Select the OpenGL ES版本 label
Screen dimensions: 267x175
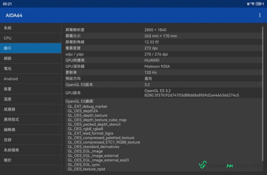click(x=79, y=84)
